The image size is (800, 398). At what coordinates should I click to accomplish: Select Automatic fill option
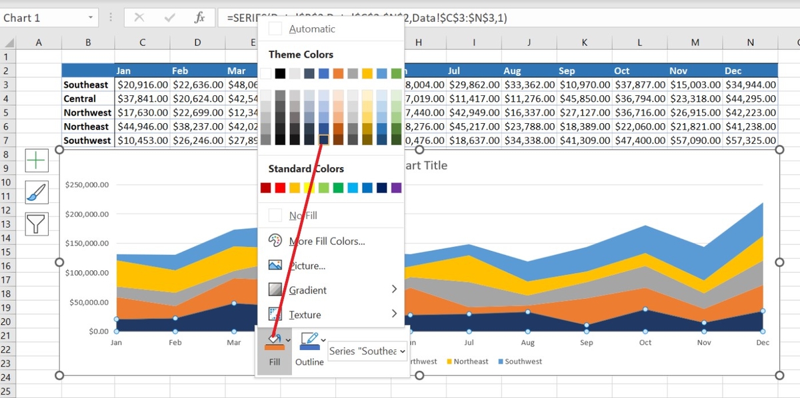pos(312,29)
